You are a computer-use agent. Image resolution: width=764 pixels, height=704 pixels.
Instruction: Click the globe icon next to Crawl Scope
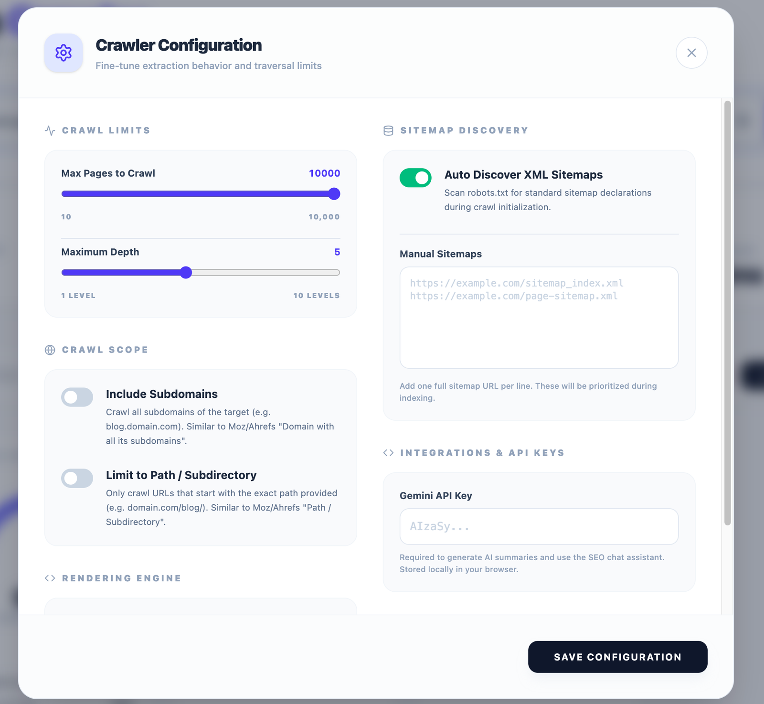tap(50, 350)
